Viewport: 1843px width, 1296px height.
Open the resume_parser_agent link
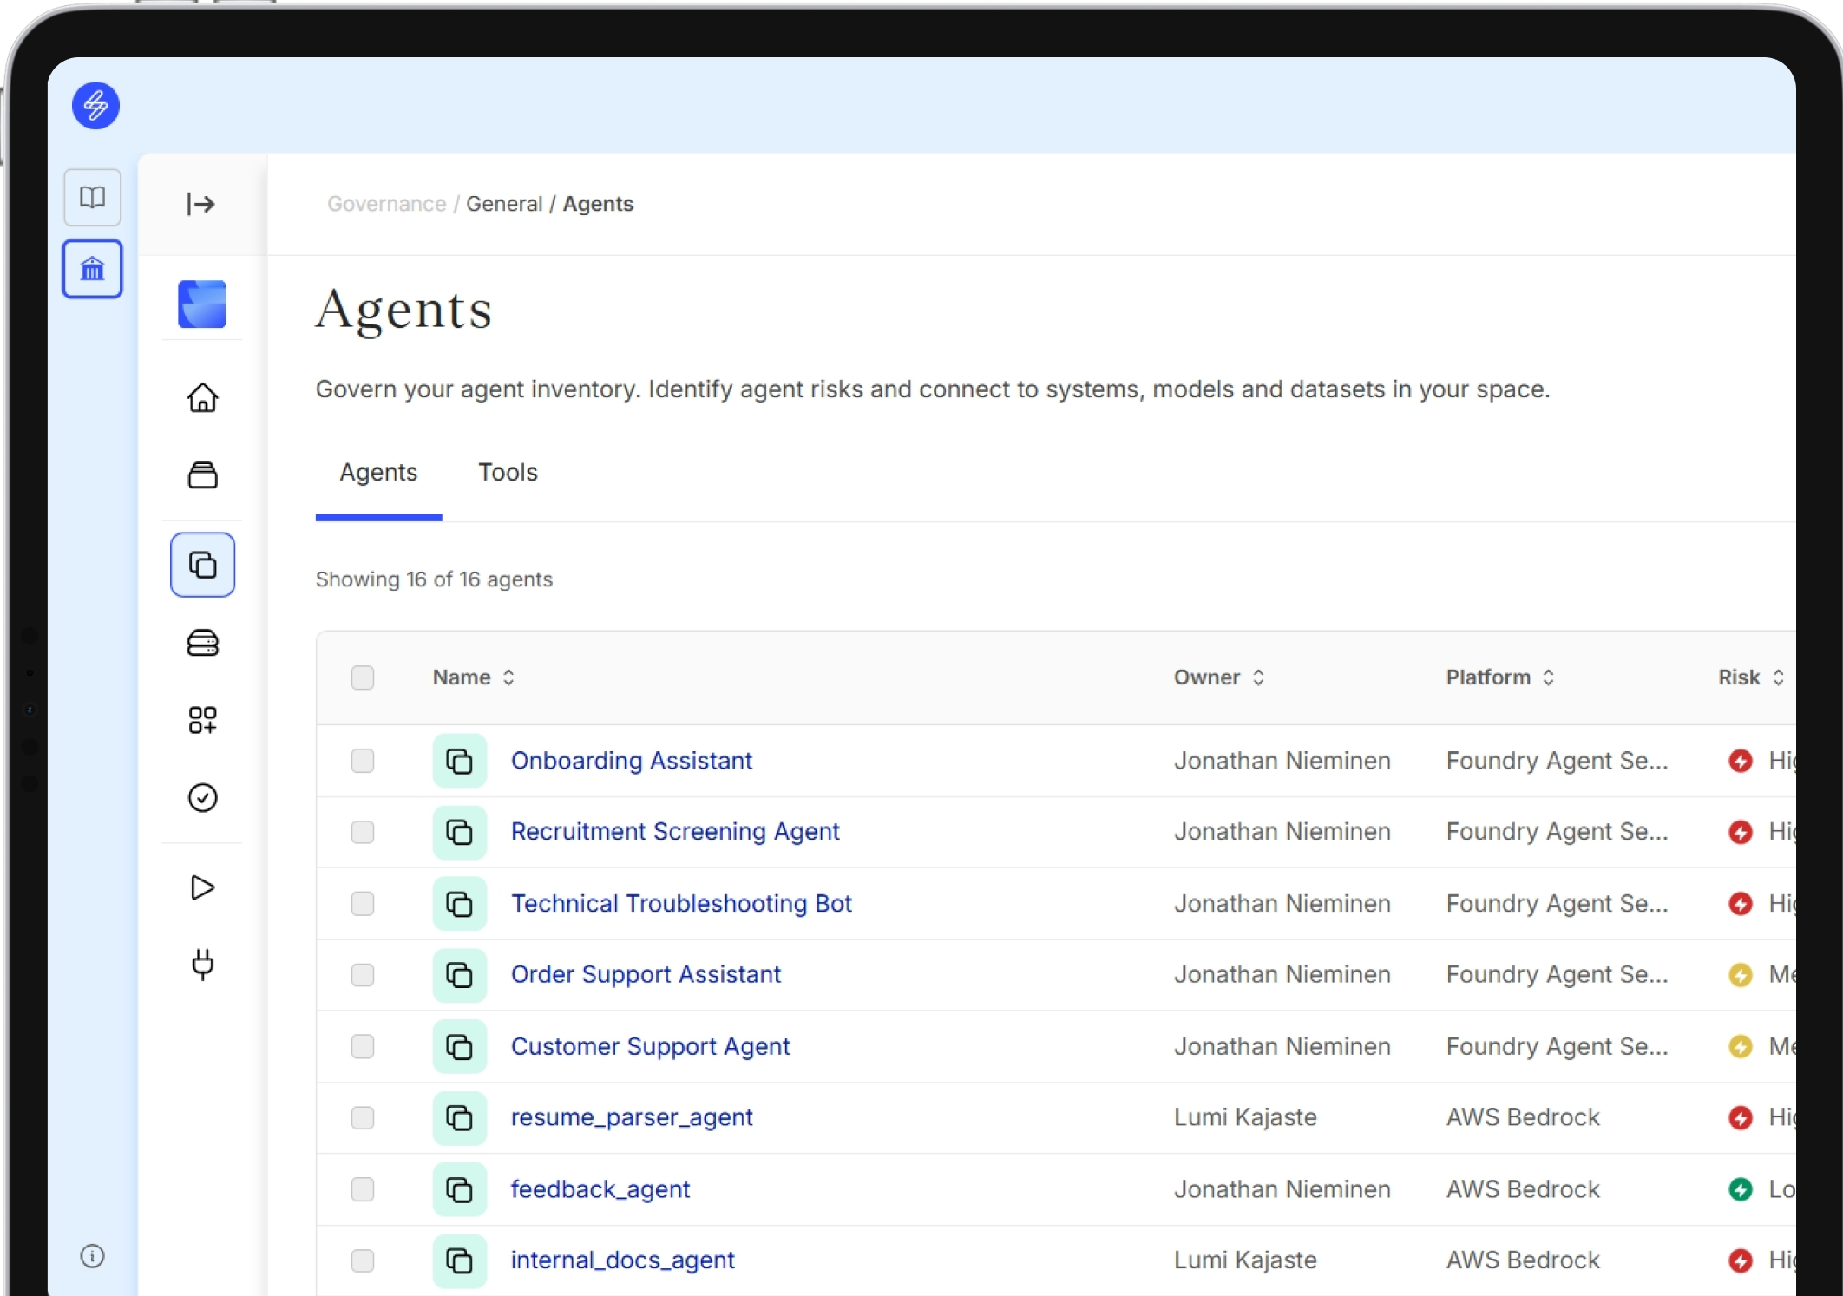point(632,1117)
